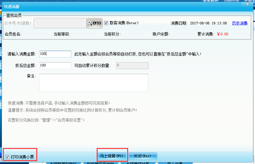Click the 温馨提示 hint line

coord(72,110)
